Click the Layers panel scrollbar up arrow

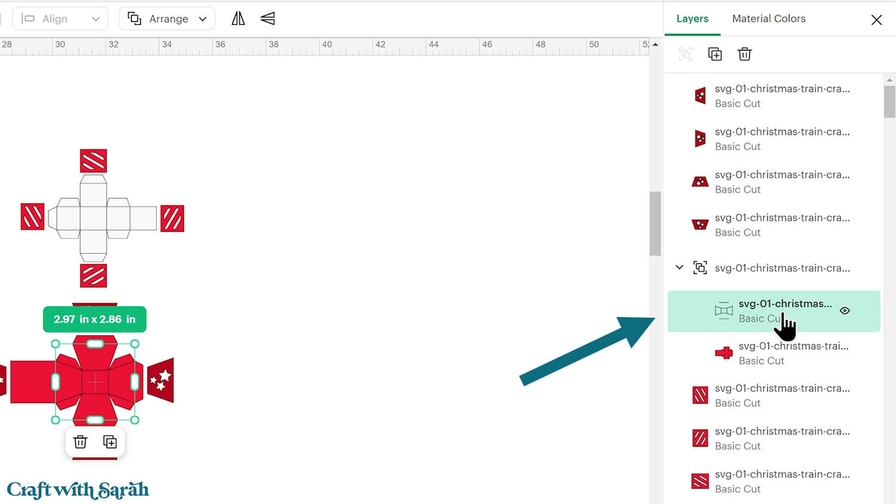point(889,79)
